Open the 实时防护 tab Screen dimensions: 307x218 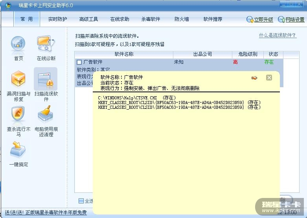[x=57, y=19]
